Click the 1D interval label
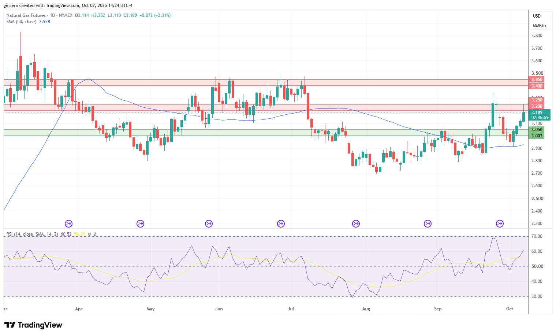The image size is (556, 336). point(52,15)
